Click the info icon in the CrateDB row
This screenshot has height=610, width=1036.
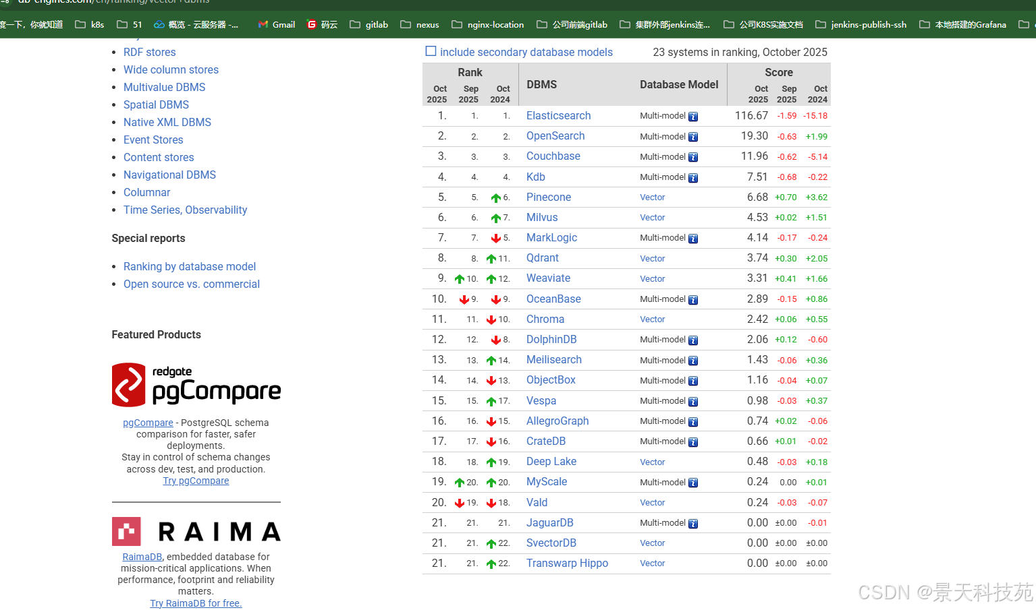click(693, 442)
